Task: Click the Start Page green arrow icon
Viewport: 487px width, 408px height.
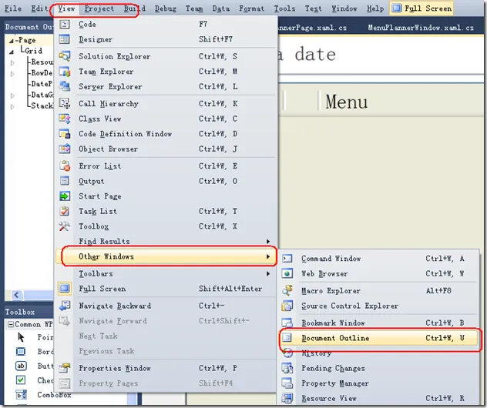Action: (65, 196)
